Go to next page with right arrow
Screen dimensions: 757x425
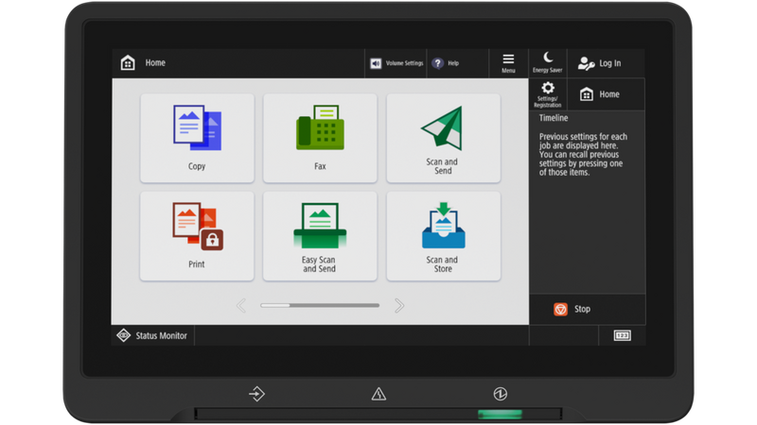point(399,305)
